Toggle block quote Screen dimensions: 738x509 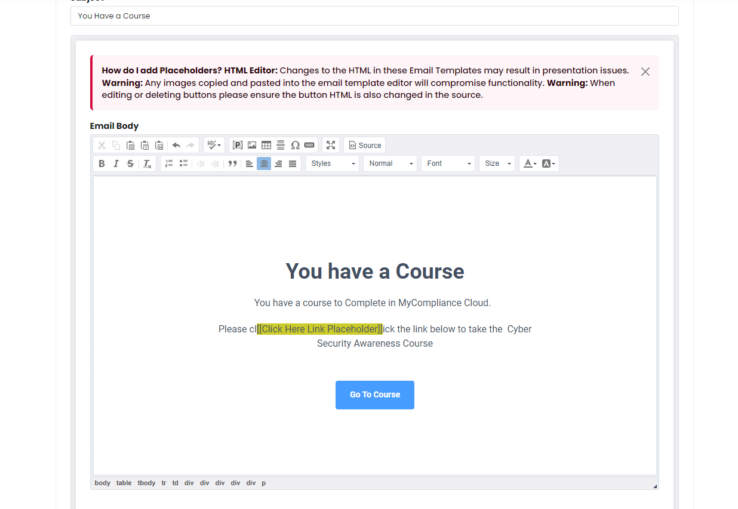[232, 164]
